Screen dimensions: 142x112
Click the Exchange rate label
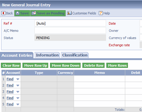119,45
